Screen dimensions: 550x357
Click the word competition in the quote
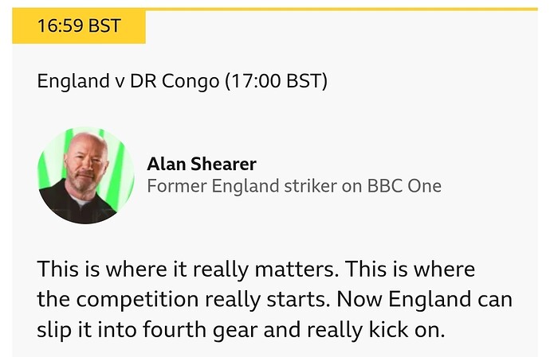coord(137,300)
